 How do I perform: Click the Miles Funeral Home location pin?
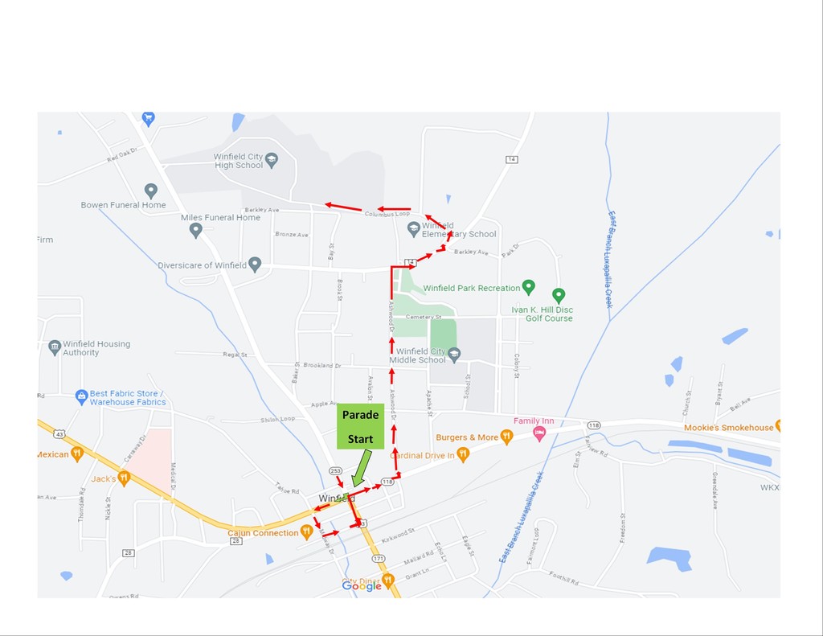tap(196, 230)
